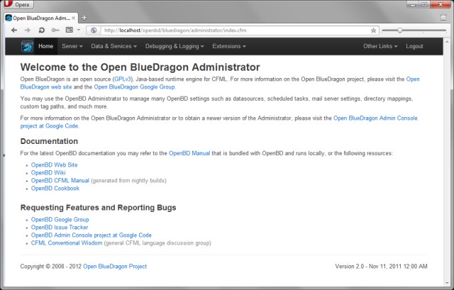Open the OpenBD Issue Tracker link
Viewport: 454px width, 290px height.
pyautogui.click(x=60, y=227)
